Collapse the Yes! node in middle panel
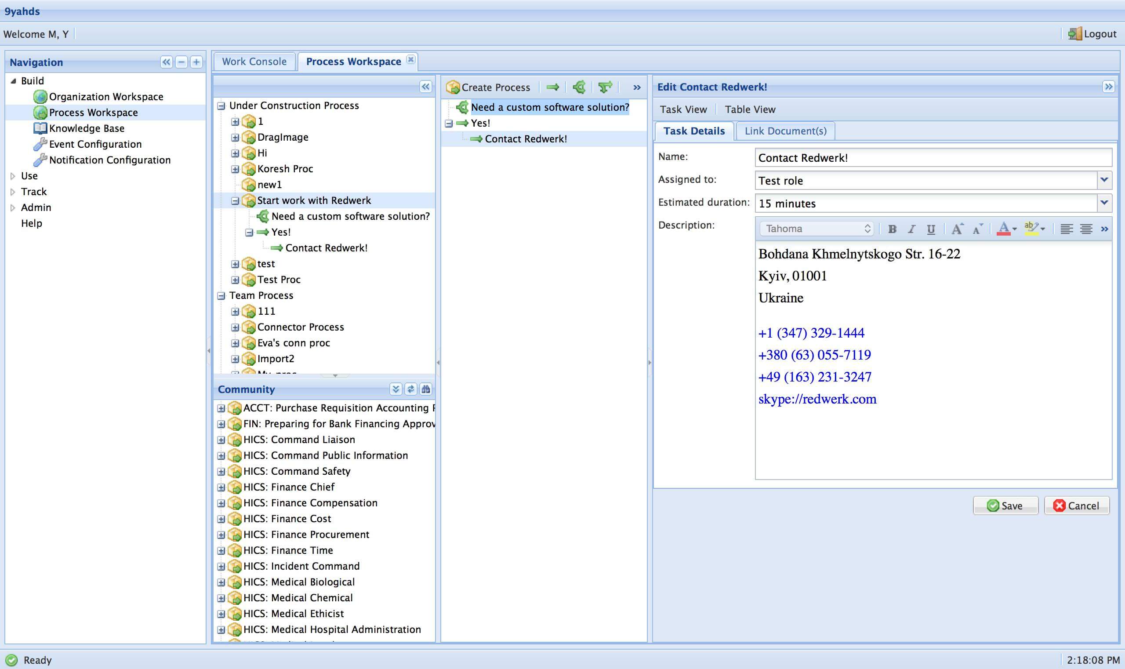Screen dimensions: 1125x669 [449, 123]
